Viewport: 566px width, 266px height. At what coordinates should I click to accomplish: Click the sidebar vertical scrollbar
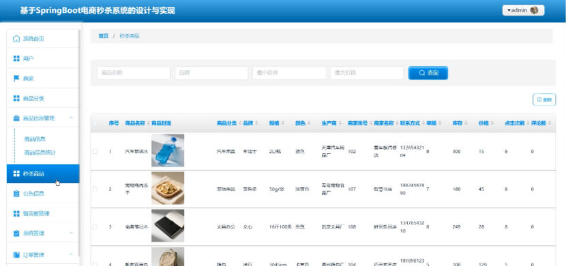pyautogui.click(x=79, y=142)
